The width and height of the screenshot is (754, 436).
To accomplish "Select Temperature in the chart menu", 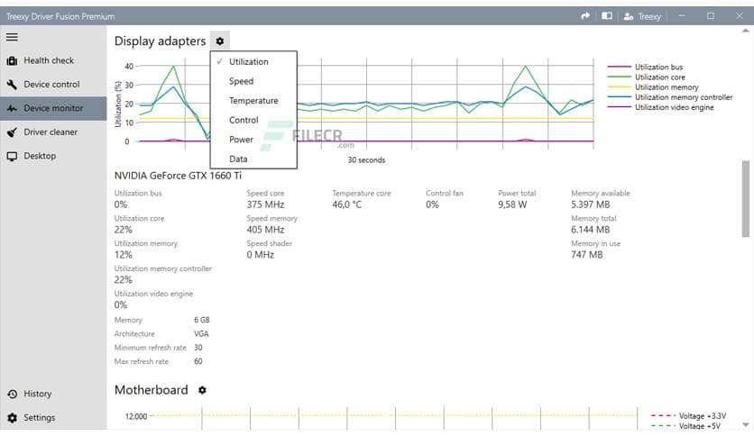I will (x=253, y=100).
